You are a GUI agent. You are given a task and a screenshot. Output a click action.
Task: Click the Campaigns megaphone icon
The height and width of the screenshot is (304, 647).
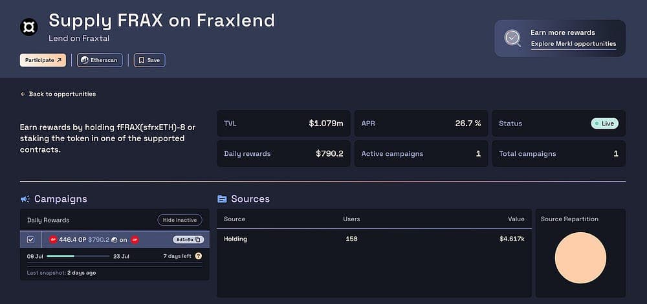(x=25, y=199)
